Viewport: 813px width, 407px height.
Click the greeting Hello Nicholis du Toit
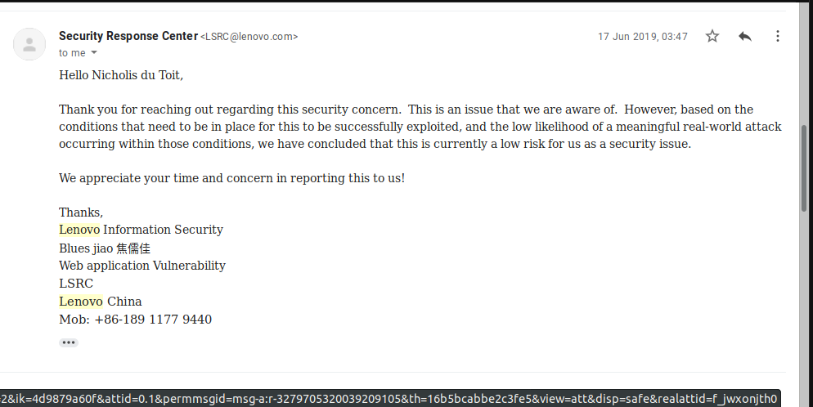pyautogui.click(x=121, y=75)
